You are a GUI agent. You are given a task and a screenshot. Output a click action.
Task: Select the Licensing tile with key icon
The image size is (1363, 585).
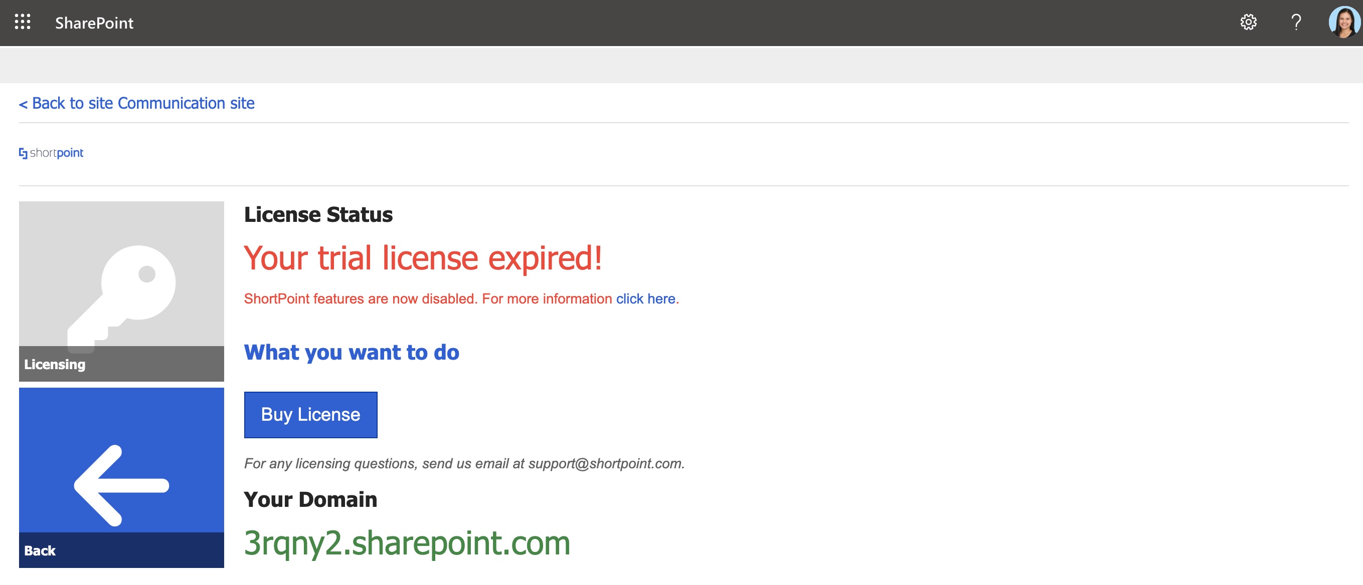121,290
